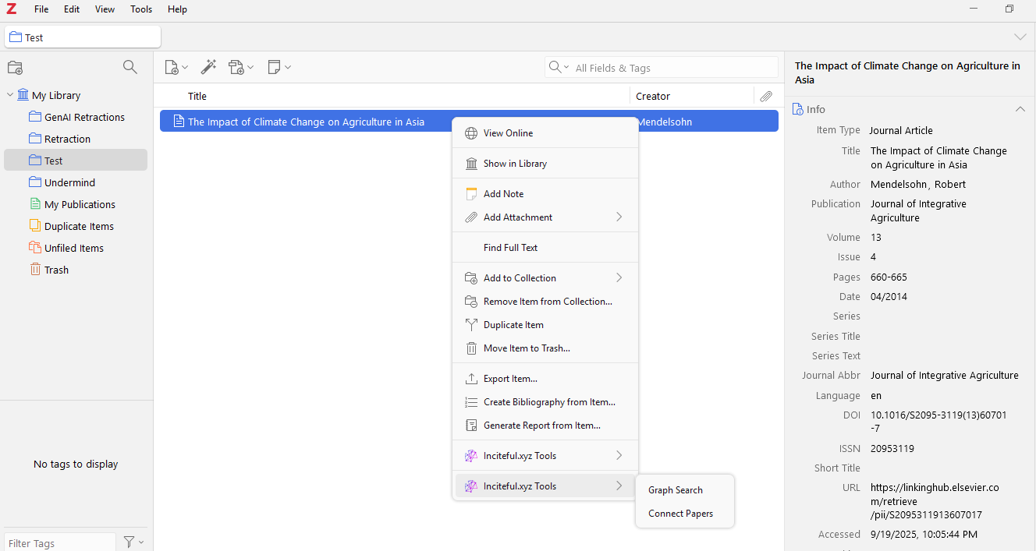Click the journal article item icon

pyautogui.click(x=179, y=122)
